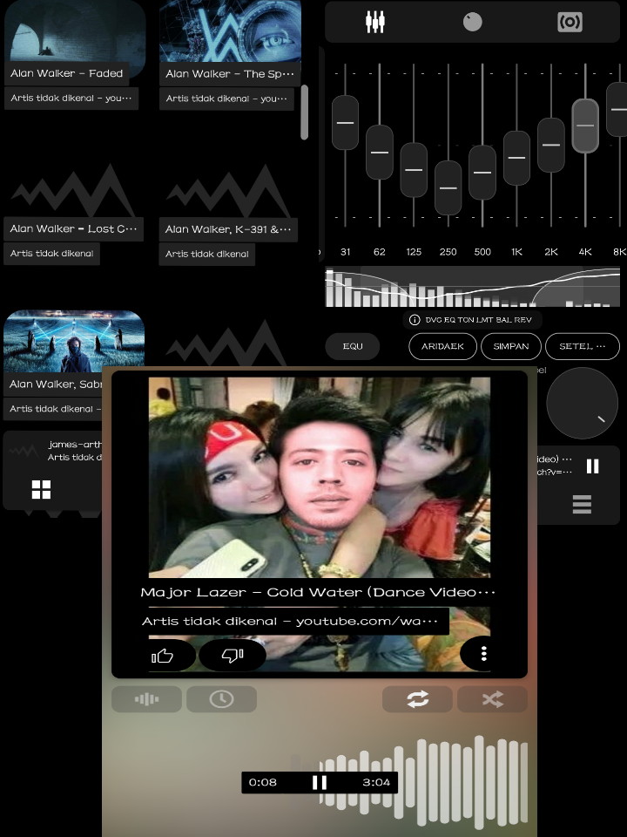The image size is (627, 837).
Task: Like the track with thumbs-up icon
Action: (162, 655)
